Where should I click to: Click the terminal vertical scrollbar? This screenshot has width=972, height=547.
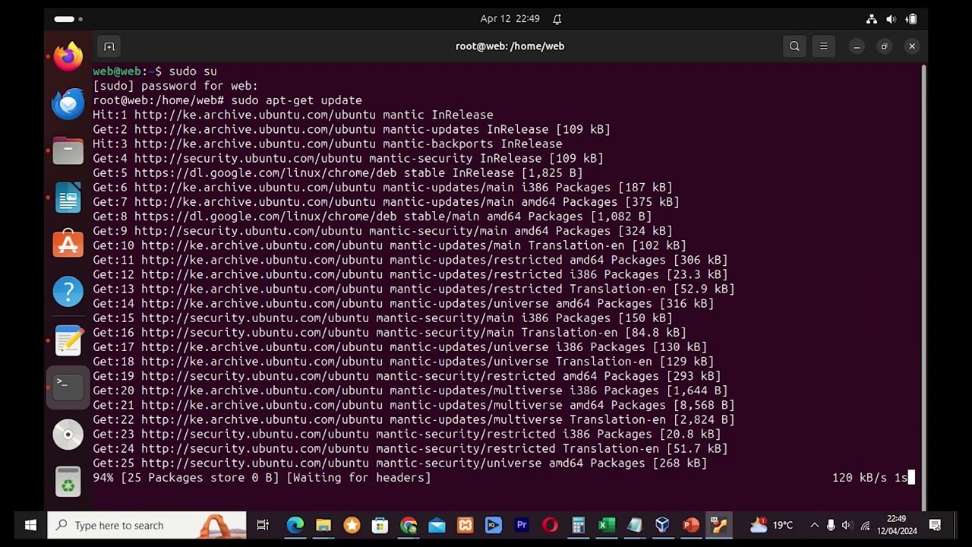[923, 287]
